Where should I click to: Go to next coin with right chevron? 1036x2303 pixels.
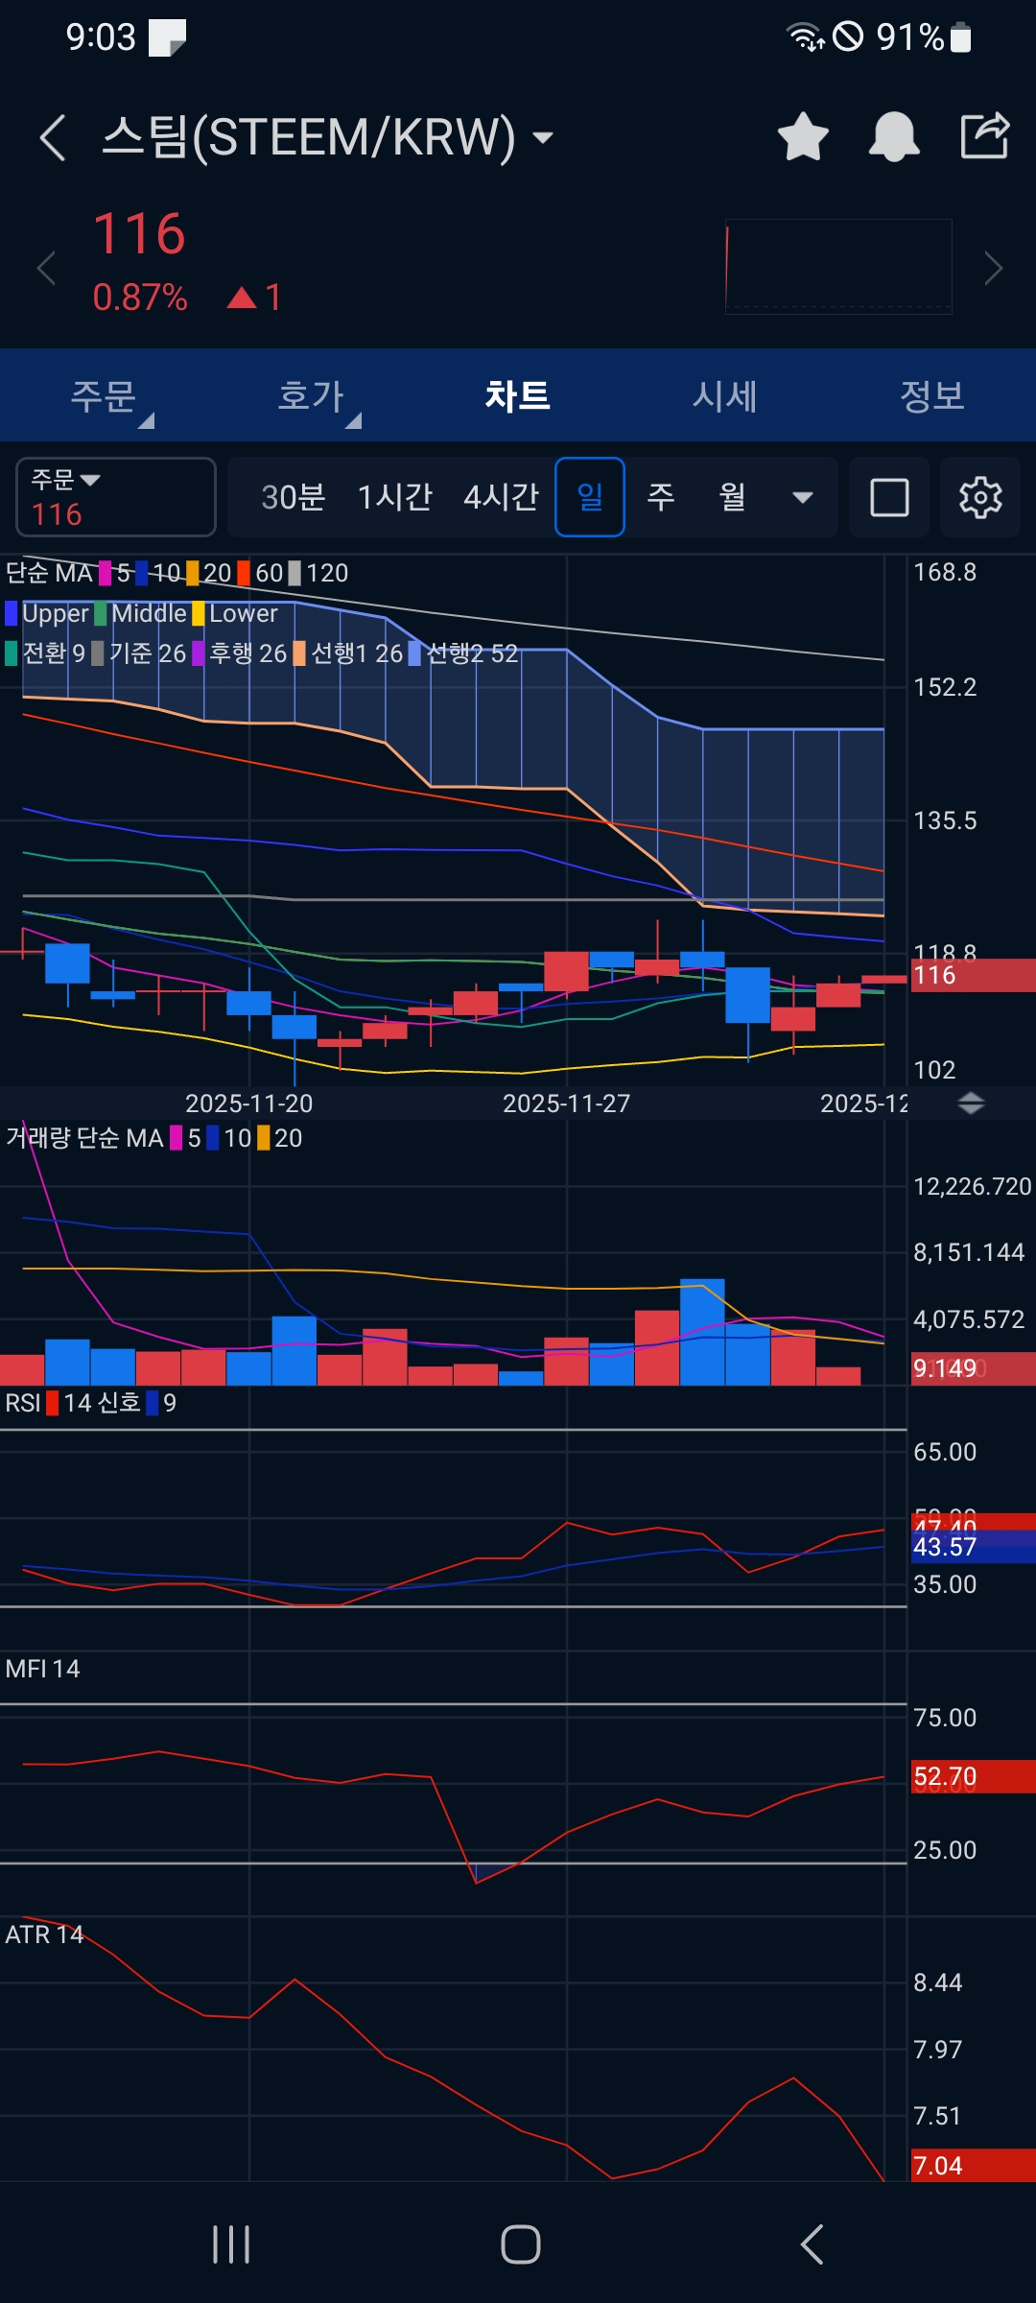click(x=993, y=268)
